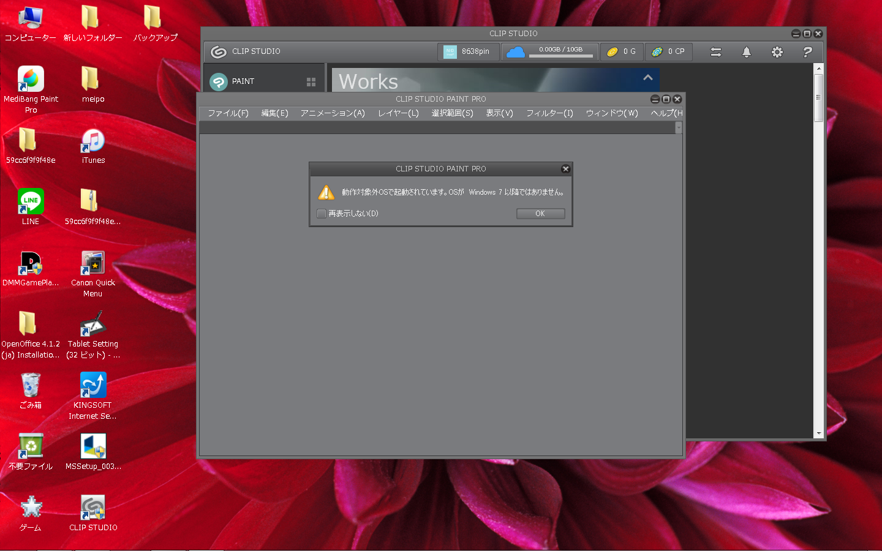Select the KINGSOFT Internet Security shortcut
Viewport: 882px width, 551px height.
pyautogui.click(x=92, y=397)
